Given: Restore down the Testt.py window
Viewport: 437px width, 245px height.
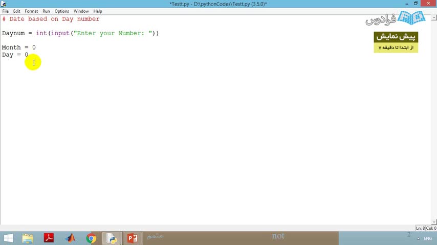Looking at the screenshot, I should 416,4.
